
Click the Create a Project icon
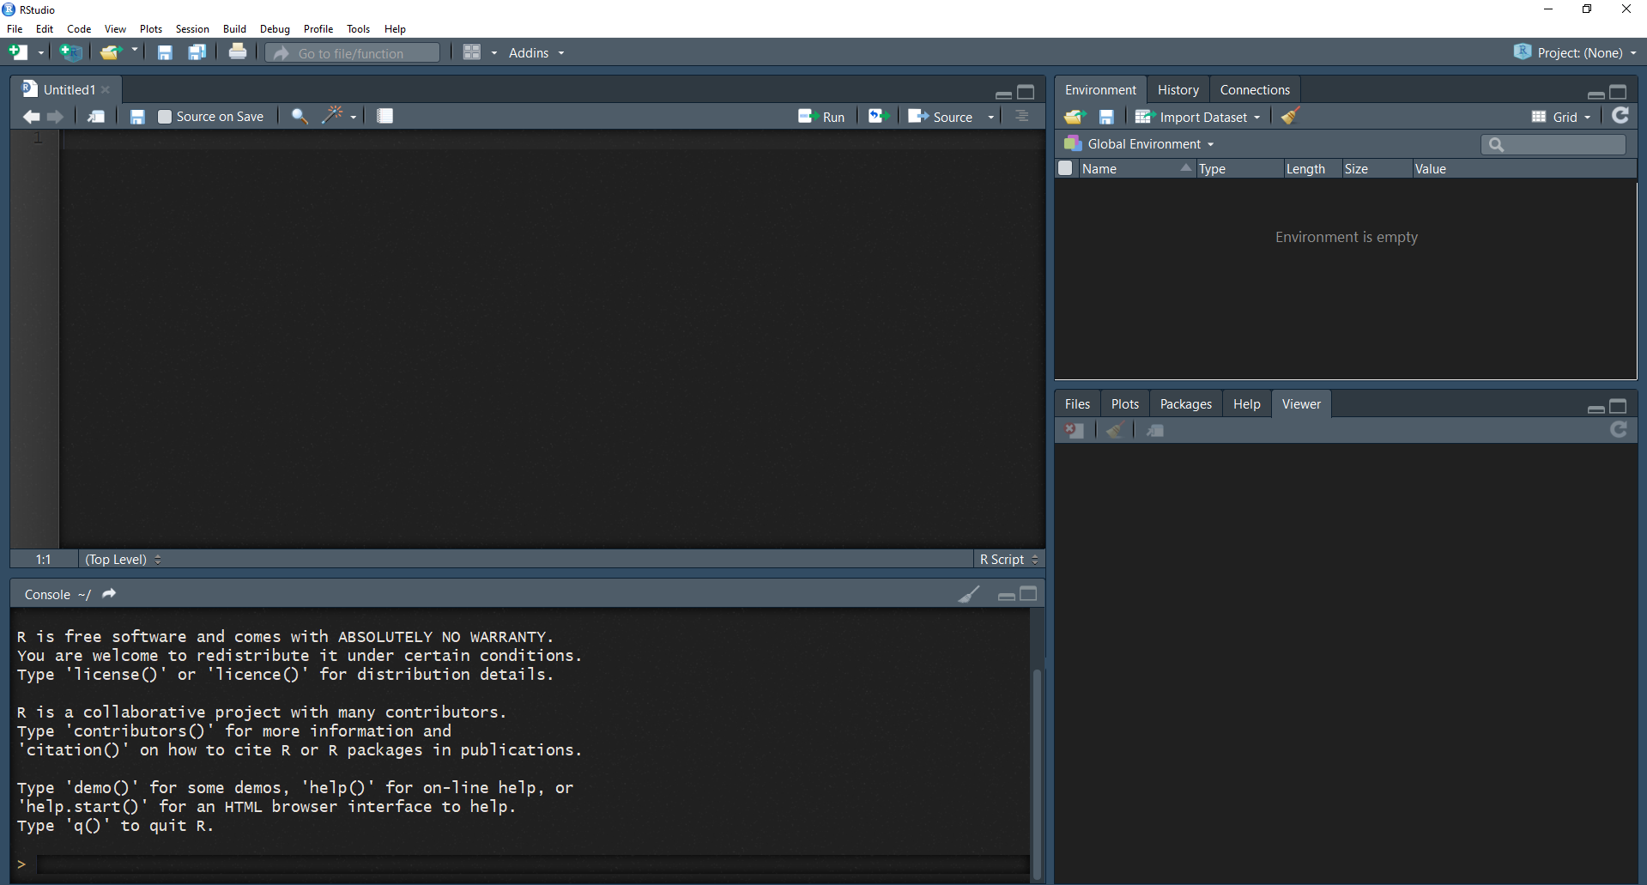[x=71, y=52]
